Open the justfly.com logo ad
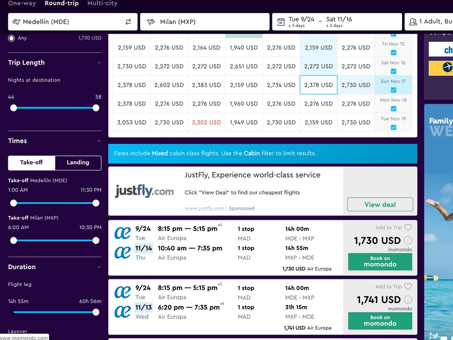Viewport: 453px width, 340px height. click(144, 191)
